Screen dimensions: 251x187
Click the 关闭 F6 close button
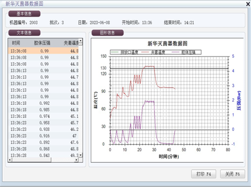click(x=232, y=174)
